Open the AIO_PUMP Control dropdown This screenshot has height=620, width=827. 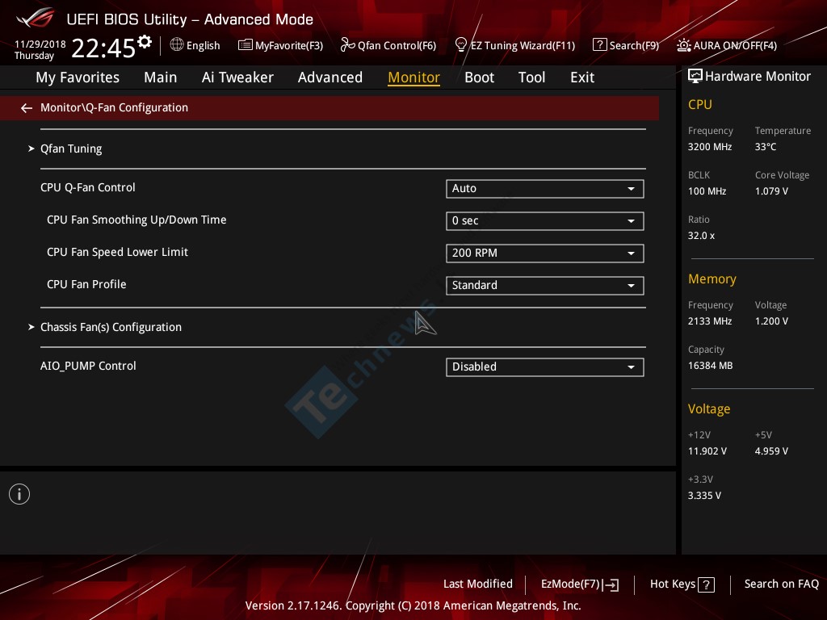pyautogui.click(x=545, y=367)
